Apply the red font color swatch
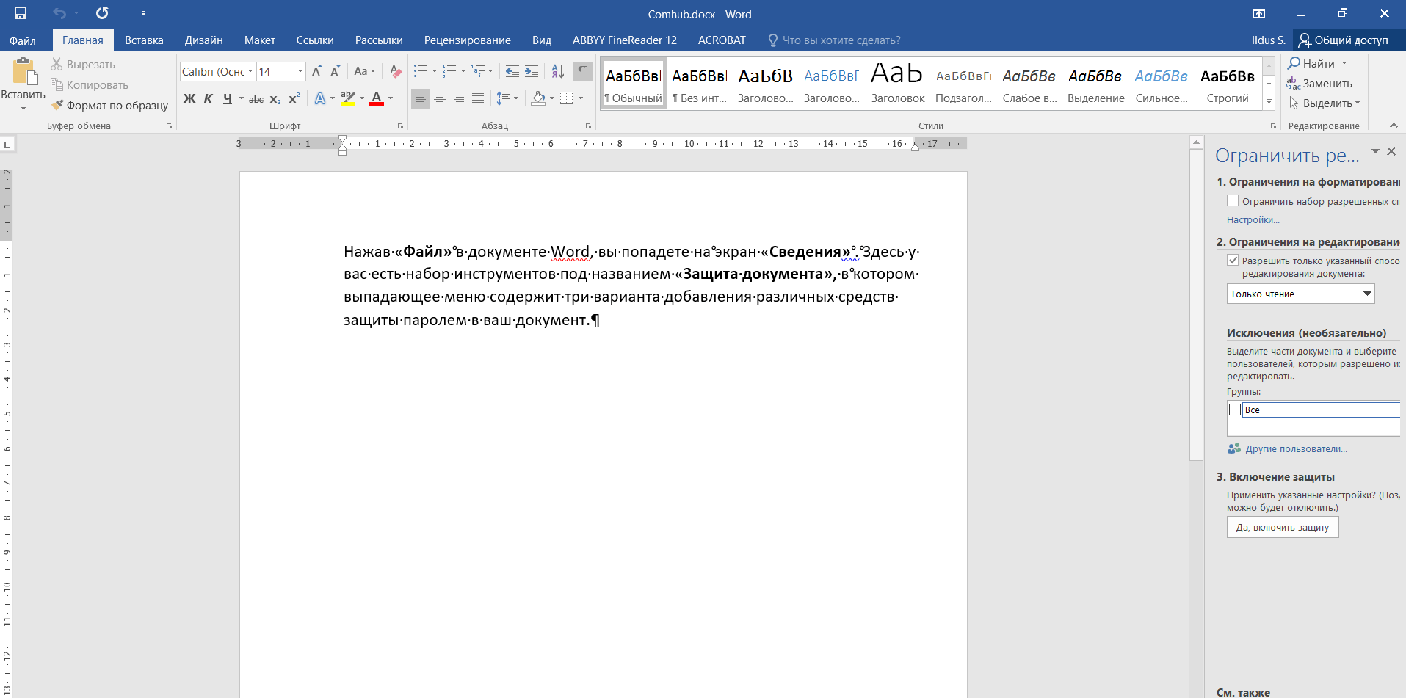The image size is (1406, 698). (x=377, y=98)
